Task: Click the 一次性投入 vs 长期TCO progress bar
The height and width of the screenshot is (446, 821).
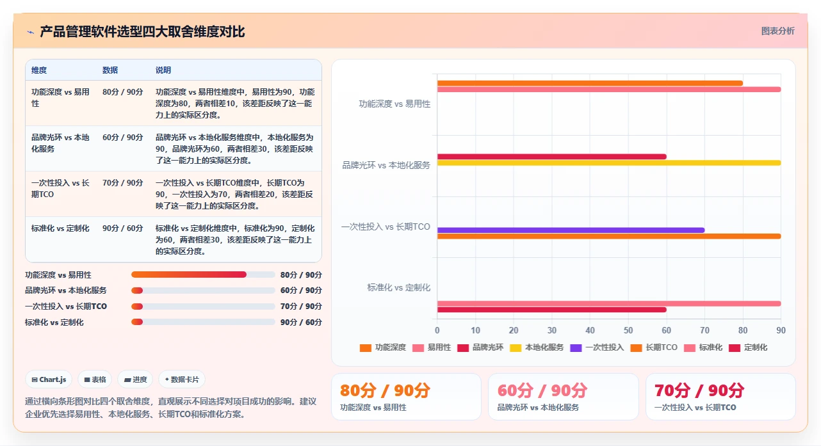Action: (203, 307)
